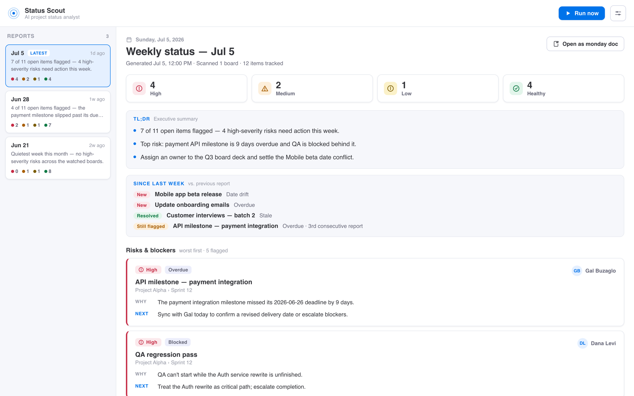Click 'Project Alpha › Sprint 12' under API milestone
The height and width of the screenshot is (396, 634).
click(x=164, y=290)
